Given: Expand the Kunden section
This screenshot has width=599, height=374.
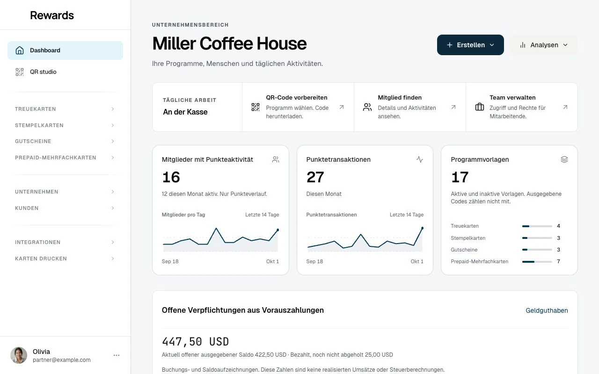Looking at the screenshot, I should click(65, 208).
